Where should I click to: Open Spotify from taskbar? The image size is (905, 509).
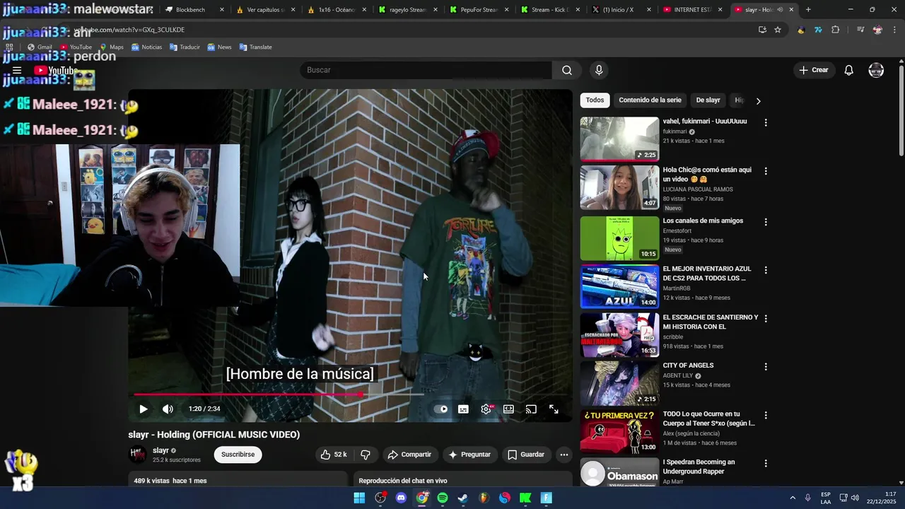443,498
